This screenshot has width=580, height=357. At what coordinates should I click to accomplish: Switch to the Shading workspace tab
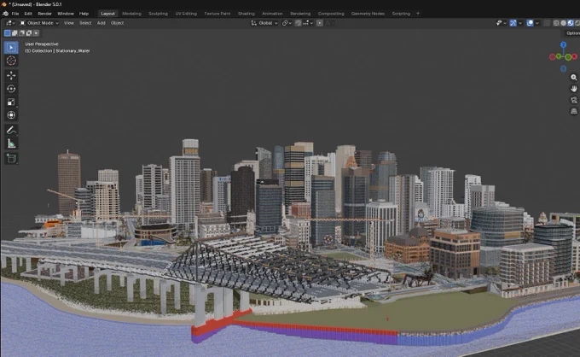[x=246, y=14]
